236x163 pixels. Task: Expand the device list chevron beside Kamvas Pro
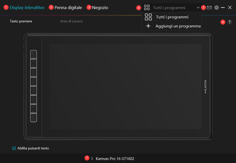tap(92, 158)
